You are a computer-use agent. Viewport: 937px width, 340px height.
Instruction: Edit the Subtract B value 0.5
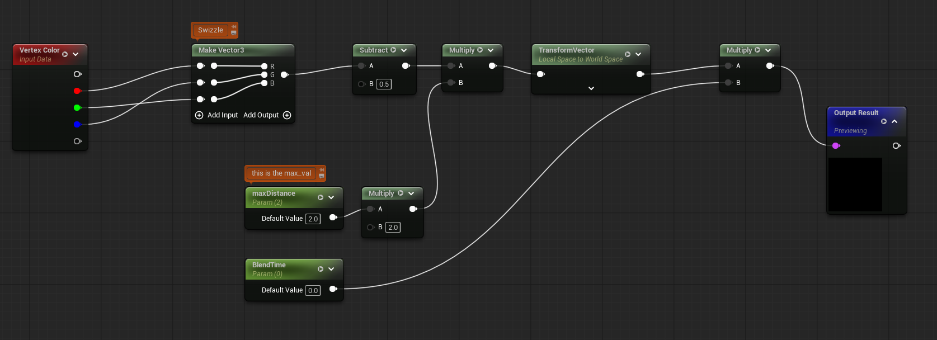pyautogui.click(x=384, y=84)
